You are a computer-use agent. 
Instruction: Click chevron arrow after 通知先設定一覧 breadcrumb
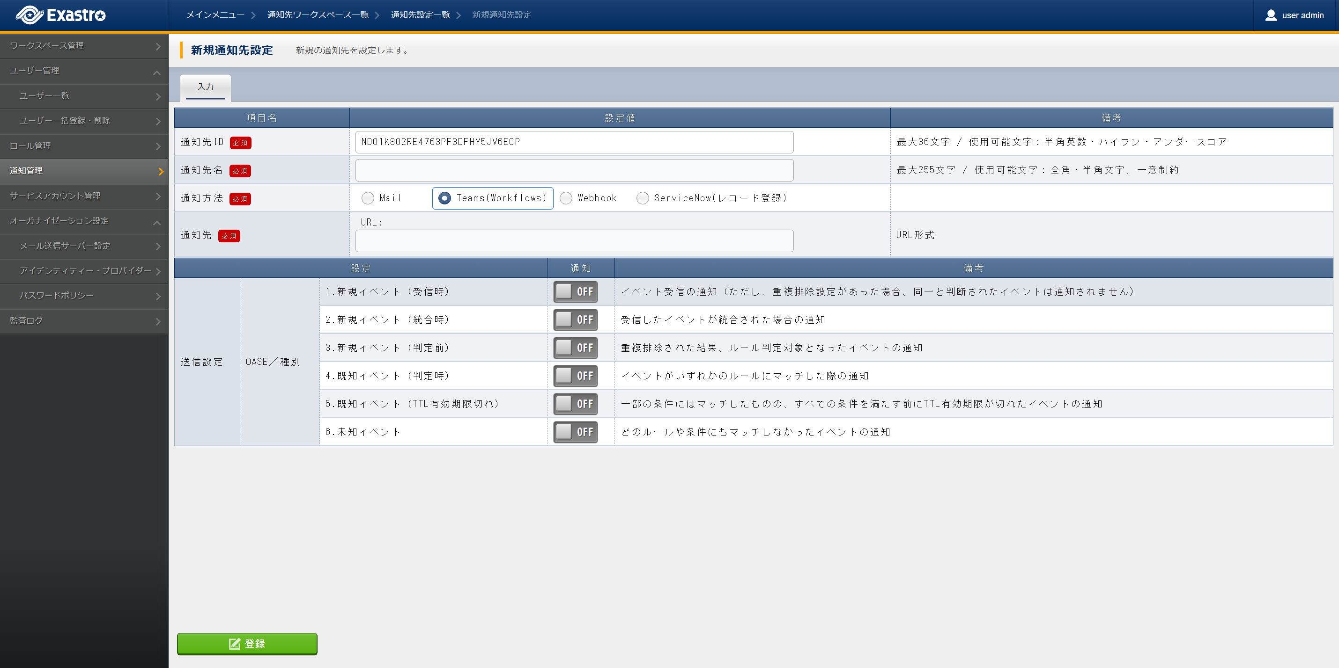pyautogui.click(x=459, y=15)
